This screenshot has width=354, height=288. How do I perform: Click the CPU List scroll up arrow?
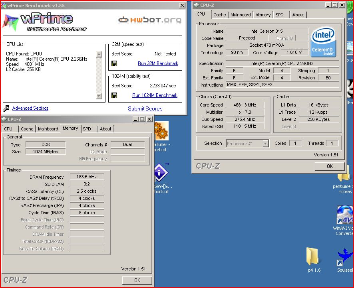[x=99, y=54]
